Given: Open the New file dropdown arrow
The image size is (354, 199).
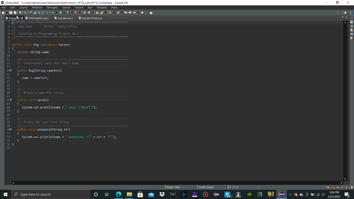Looking at the screenshot, I should click(7, 13).
